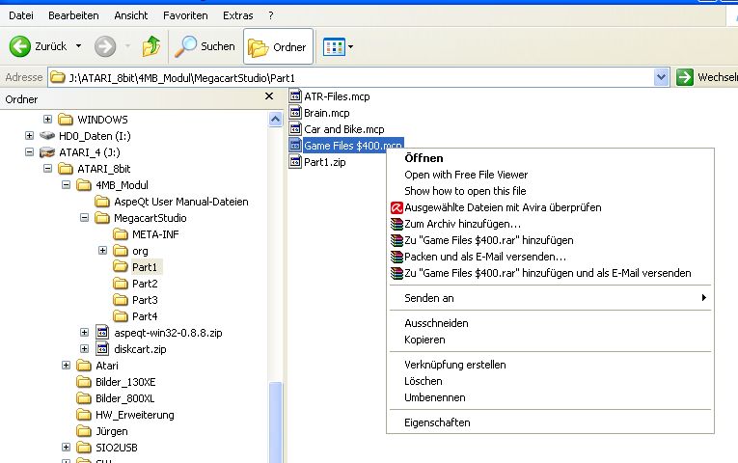Expand the diskcart.zip node

[x=84, y=348]
